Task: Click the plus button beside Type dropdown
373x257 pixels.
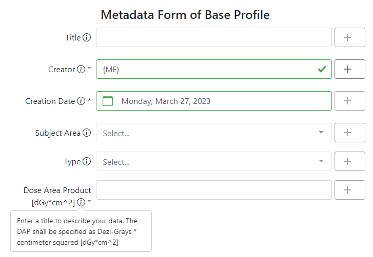Action: point(350,161)
